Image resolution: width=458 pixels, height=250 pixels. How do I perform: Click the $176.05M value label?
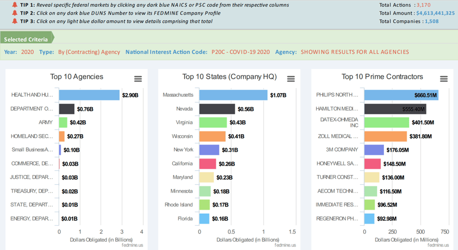pyautogui.click(x=397, y=150)
